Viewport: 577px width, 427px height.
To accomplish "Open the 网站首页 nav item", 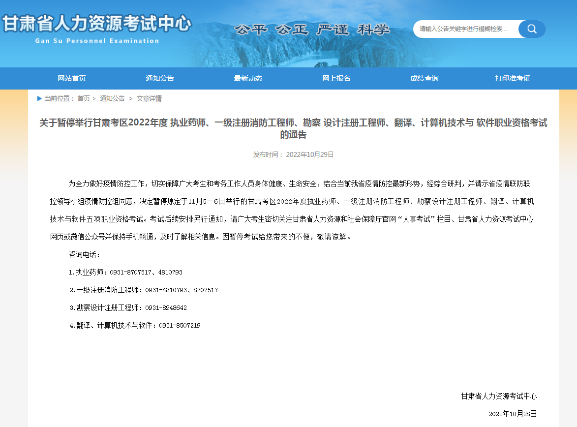I will tap(72, 78).
